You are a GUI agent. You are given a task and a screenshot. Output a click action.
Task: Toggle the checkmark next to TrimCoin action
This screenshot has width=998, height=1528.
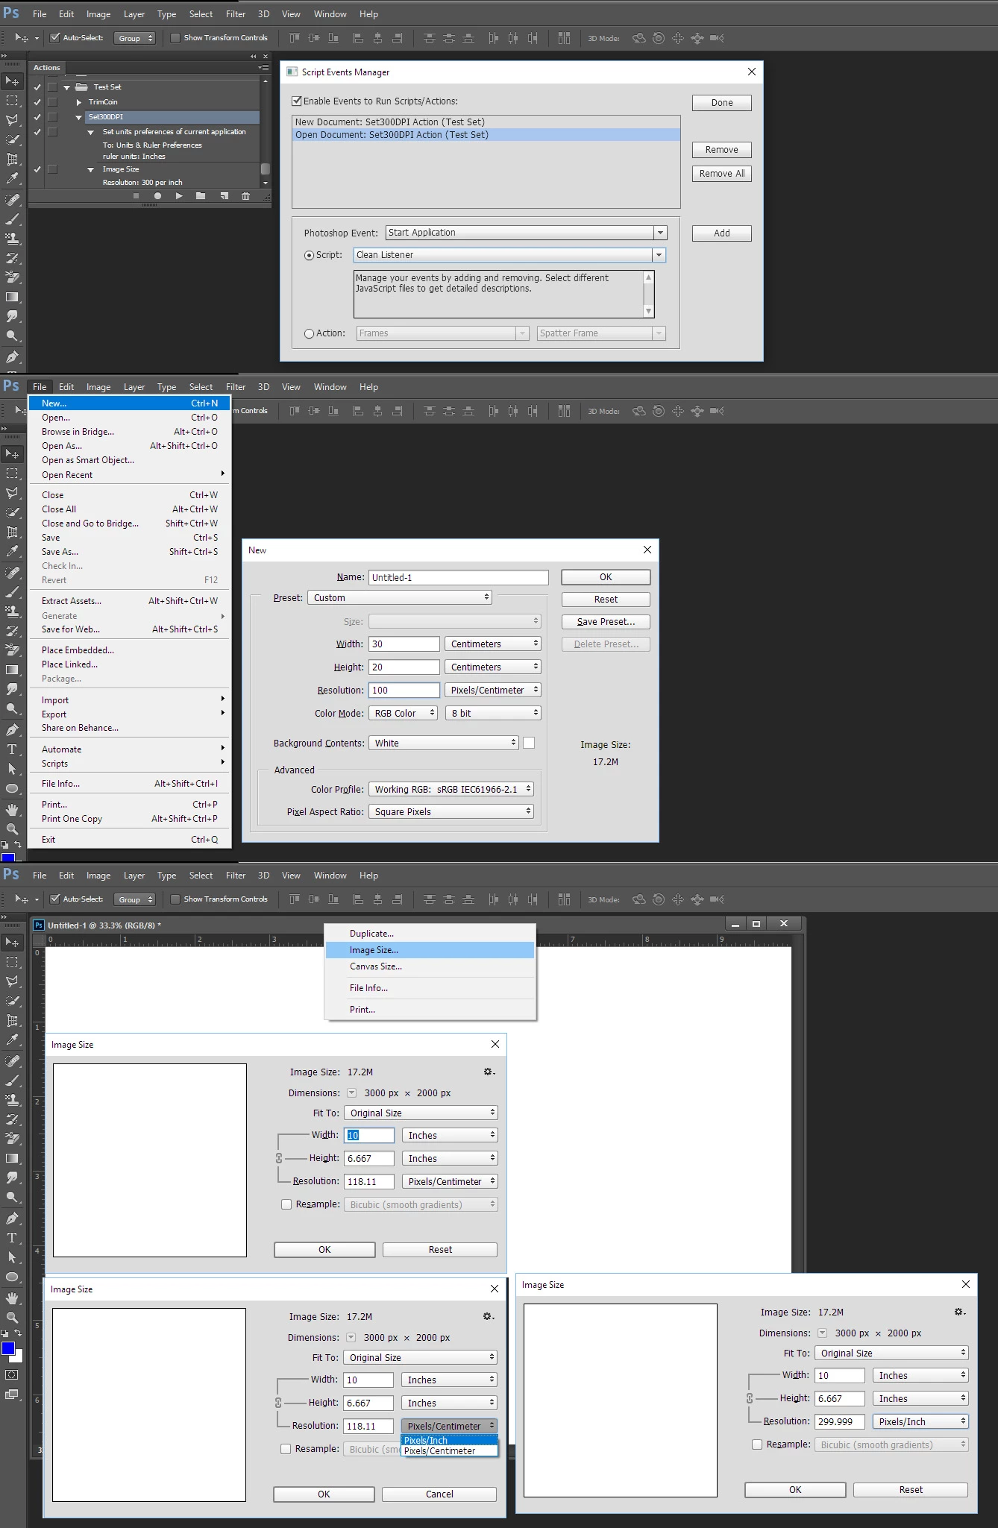pyautogui.click(x=37, y=102)
